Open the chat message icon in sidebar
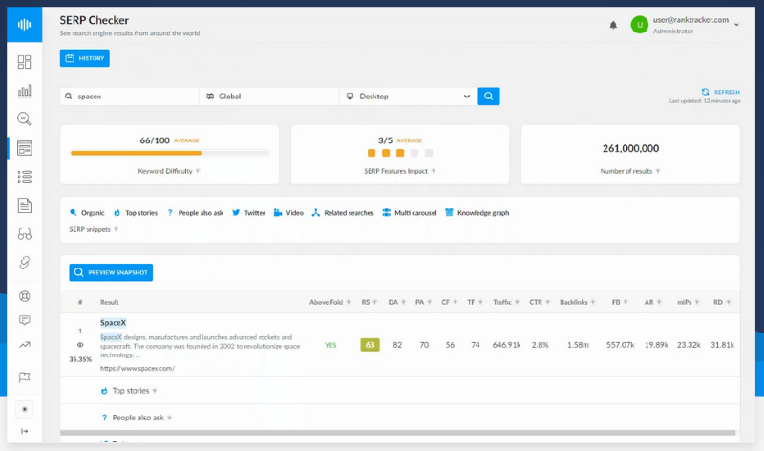 point(25,320)
